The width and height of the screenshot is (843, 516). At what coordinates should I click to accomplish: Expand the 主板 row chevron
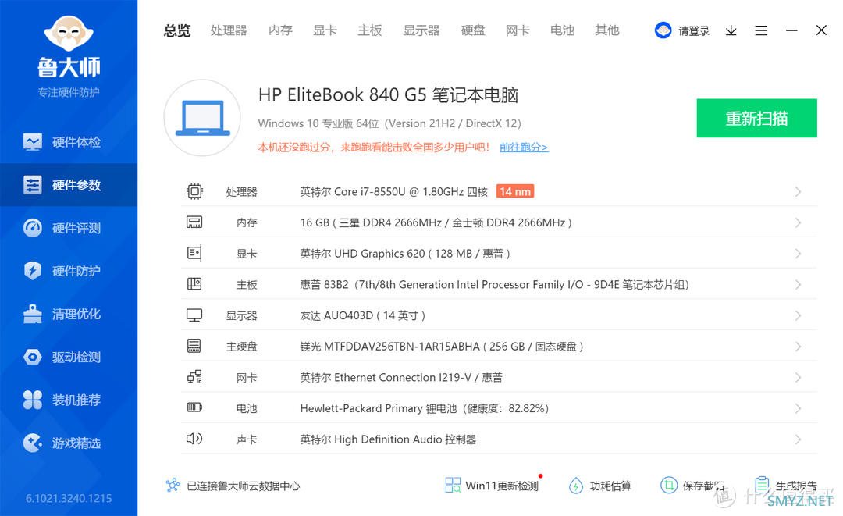[798, 284]
